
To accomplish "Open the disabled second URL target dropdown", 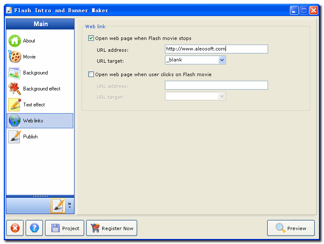I will pyautogui.click(x=222, y=96).
